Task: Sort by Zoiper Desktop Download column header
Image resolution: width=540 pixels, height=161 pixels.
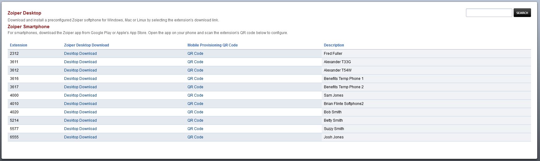Action: pos(86,45)
